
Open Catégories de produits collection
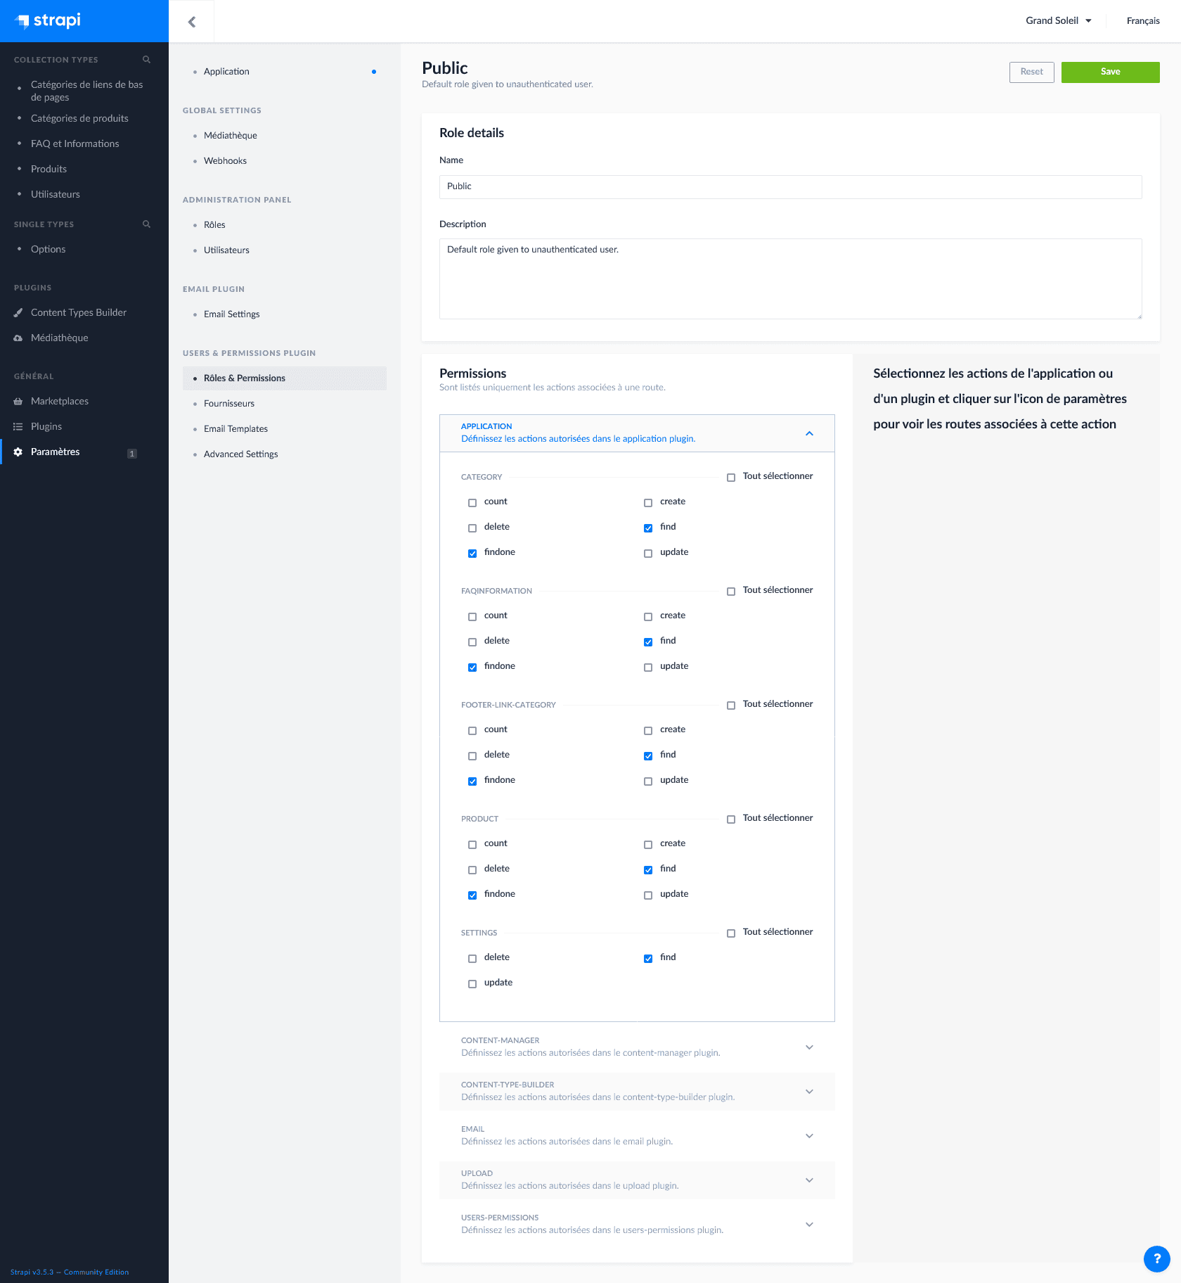(79, 118)
